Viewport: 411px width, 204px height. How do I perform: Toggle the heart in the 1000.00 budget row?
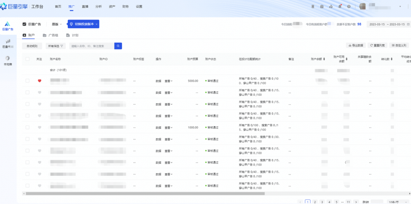coord(40,127)
